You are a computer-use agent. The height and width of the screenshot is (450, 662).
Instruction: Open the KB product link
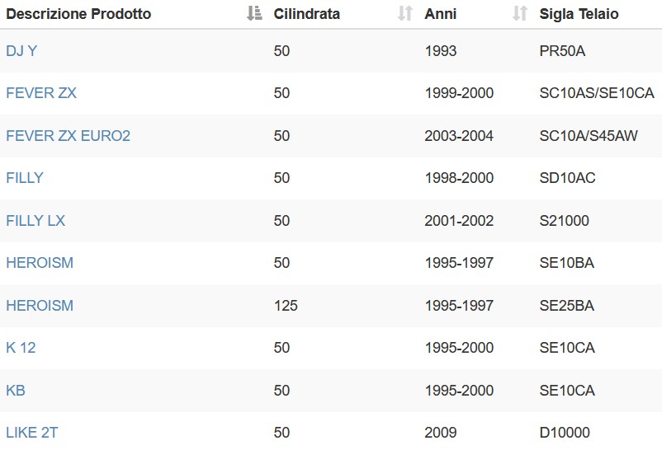coord(16,390)
